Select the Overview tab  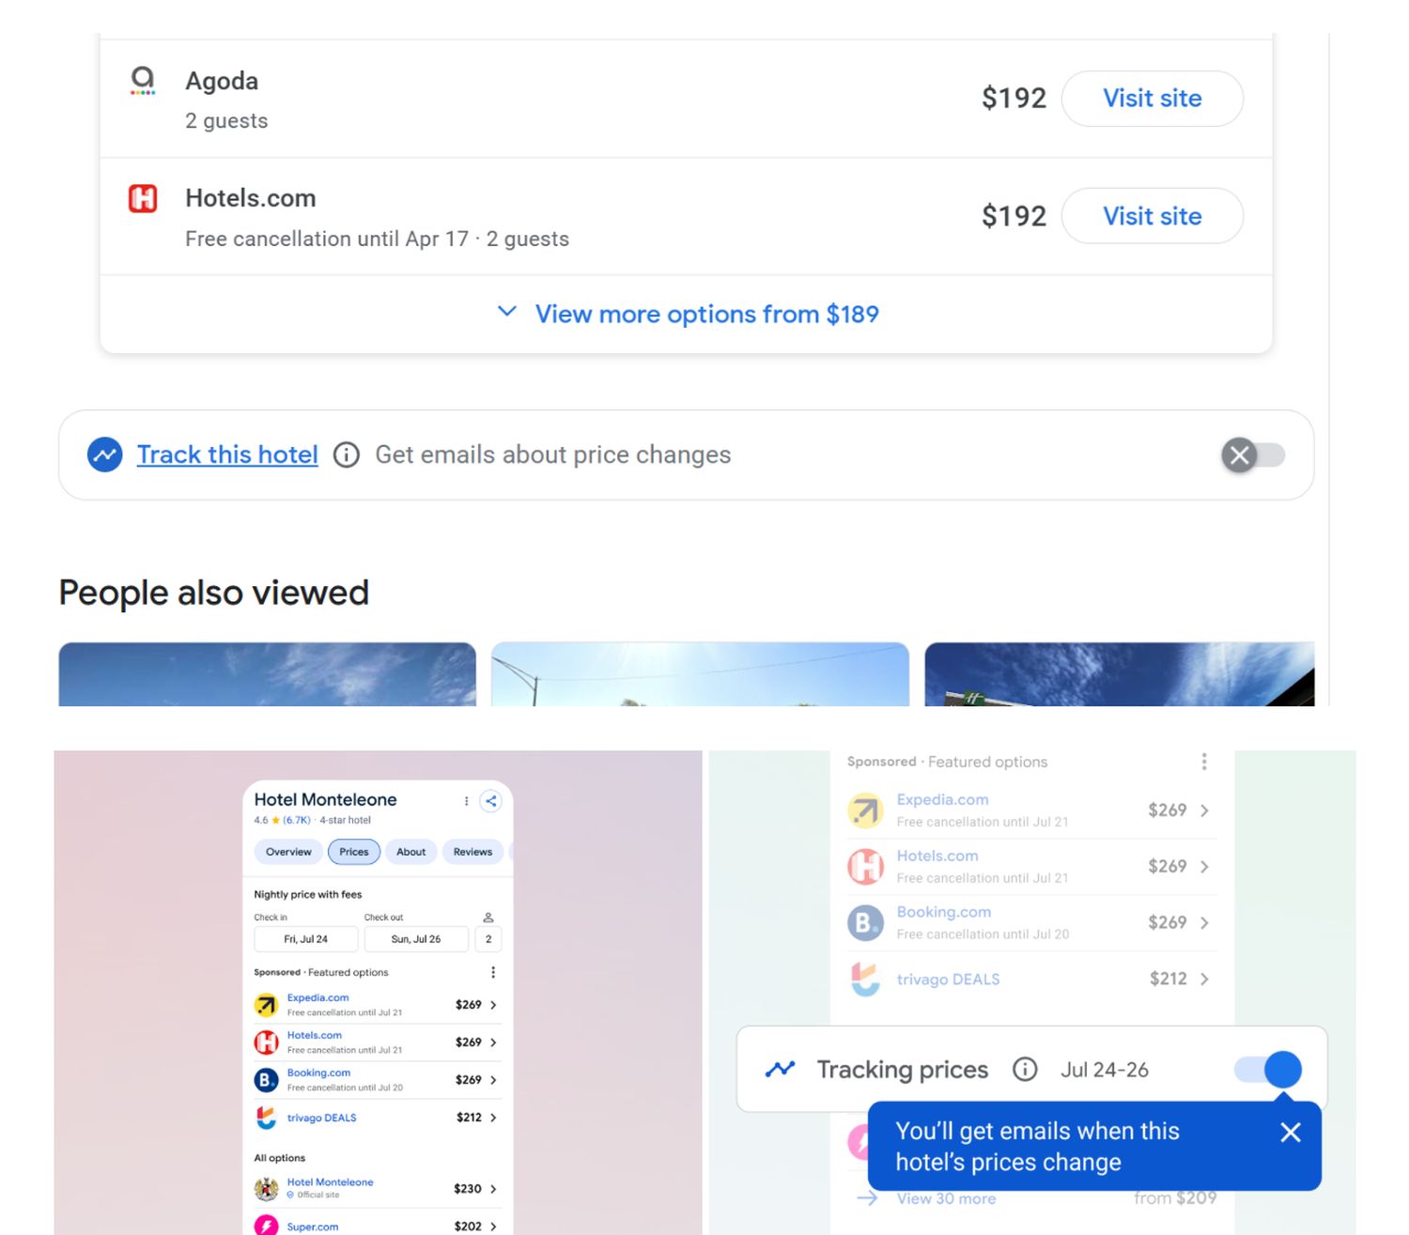pyautogui.click(x=288, y=852)
